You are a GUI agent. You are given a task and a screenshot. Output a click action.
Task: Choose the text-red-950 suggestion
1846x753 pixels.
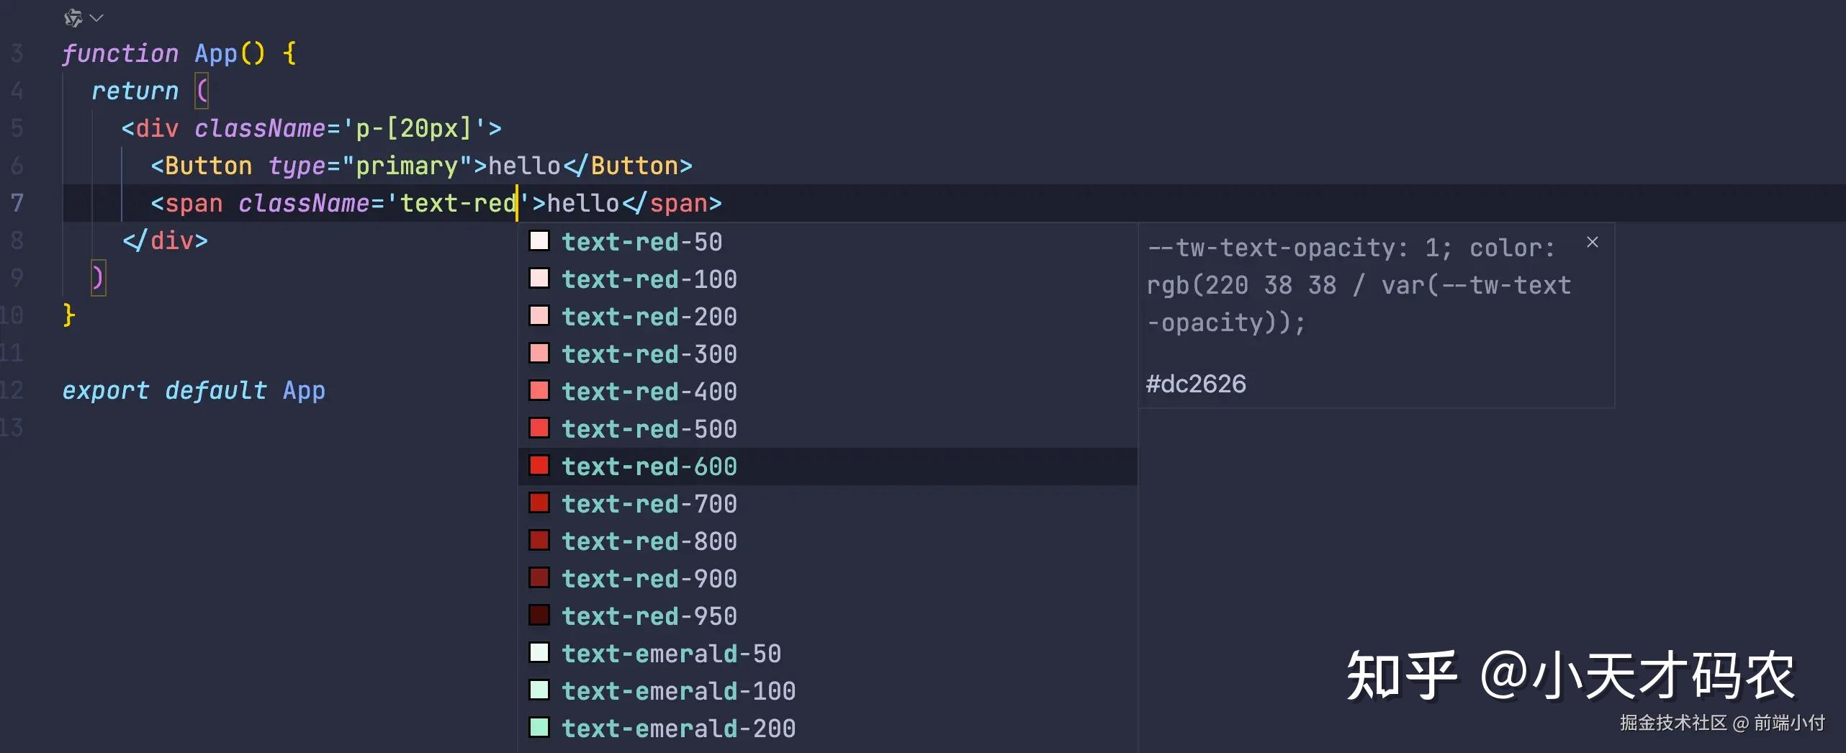(649, 616)
